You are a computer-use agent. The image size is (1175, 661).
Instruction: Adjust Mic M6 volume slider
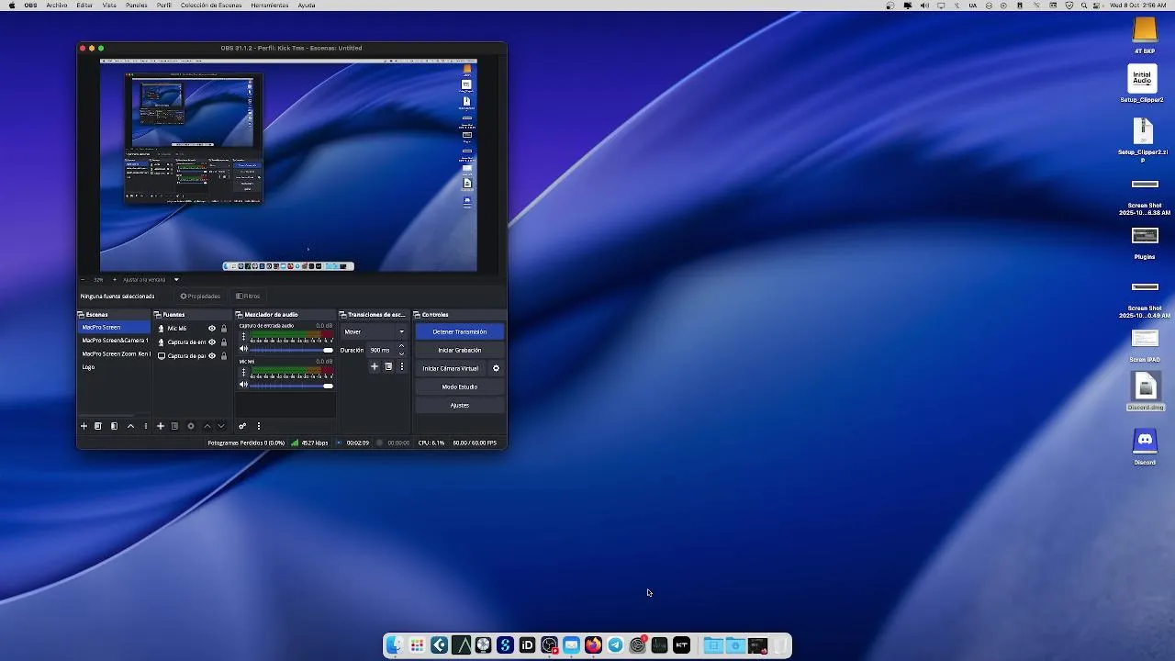(x=291, y=386)
